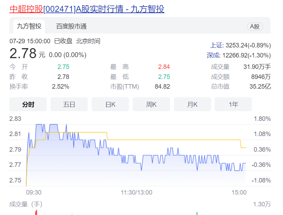
Task: Click the 2.77 price axis label
Action: pos(15,165)
